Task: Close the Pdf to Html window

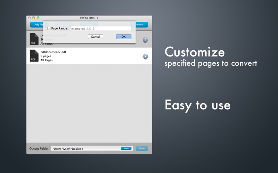Action: click(x=30, y=18)
